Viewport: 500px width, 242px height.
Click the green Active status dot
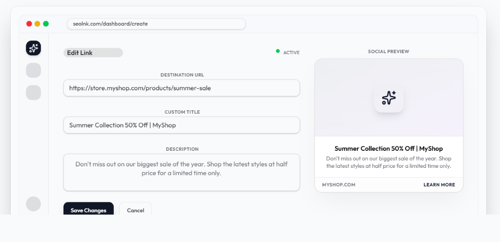tap(278, 51)
